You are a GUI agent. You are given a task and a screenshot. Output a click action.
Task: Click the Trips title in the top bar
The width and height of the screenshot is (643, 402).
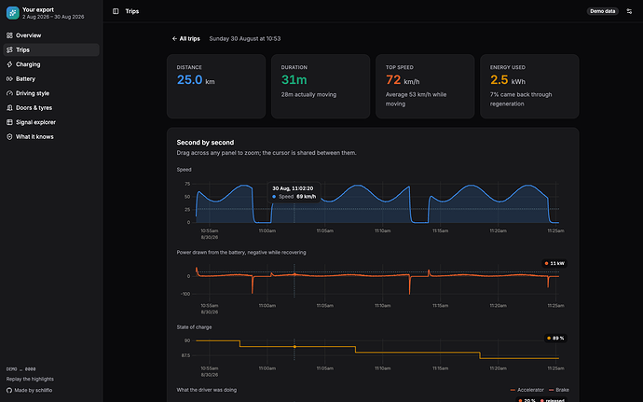(x=132, y=11)
